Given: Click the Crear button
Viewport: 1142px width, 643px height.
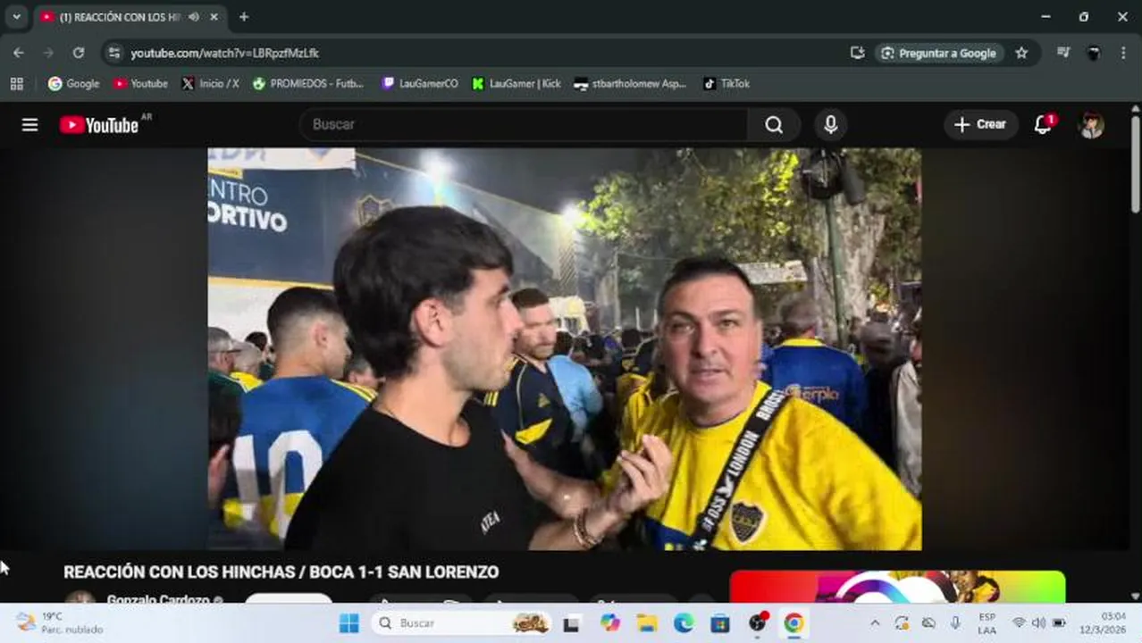Looking at the screenshot, I should 980,125.
